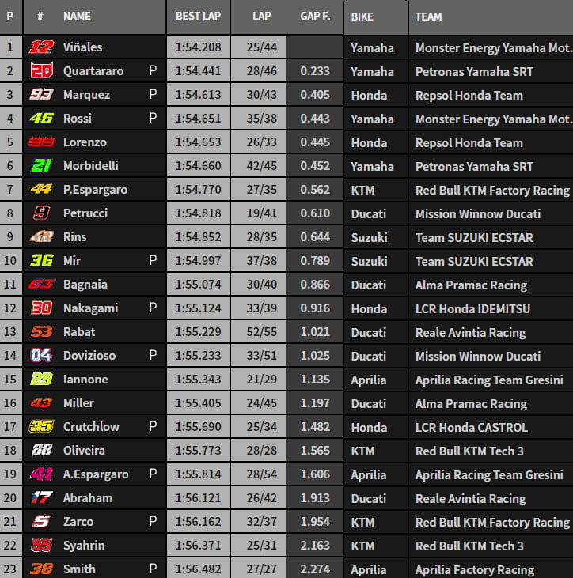Select Smith's orange number 38 icon
This screenshot has height=578, width=573.
(41, 569)
